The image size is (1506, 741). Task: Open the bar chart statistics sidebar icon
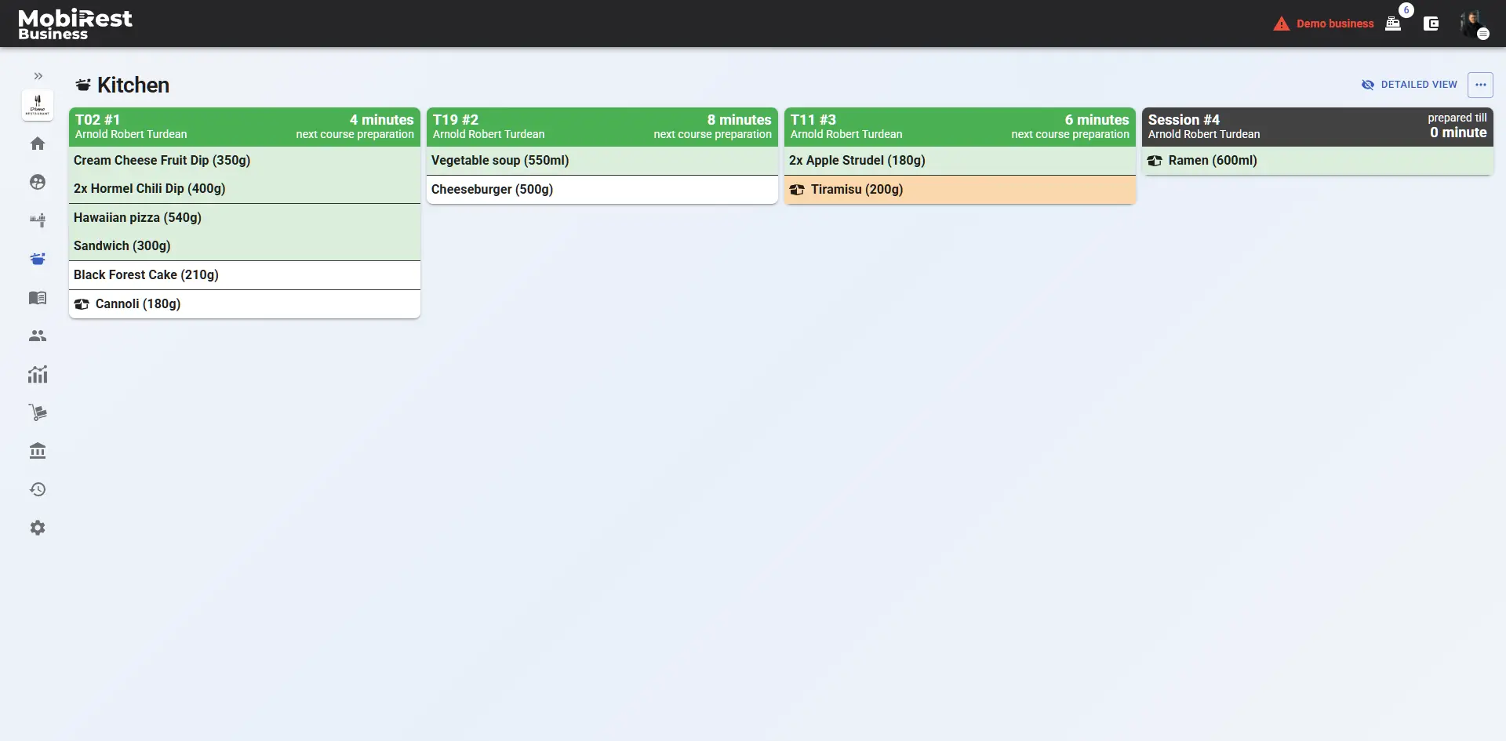[38, 374]
